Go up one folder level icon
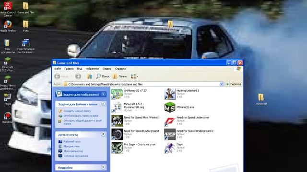This screenshot has width=307, height=172. point(90,76)
